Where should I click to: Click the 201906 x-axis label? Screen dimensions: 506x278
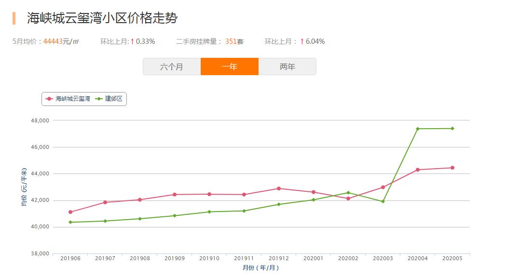pyautogui.click(x=70, y=259)
